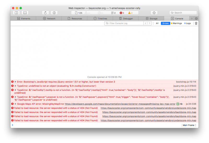Click error icon on Google Maps row
The image size is (209, 143).
coord(12,104)
